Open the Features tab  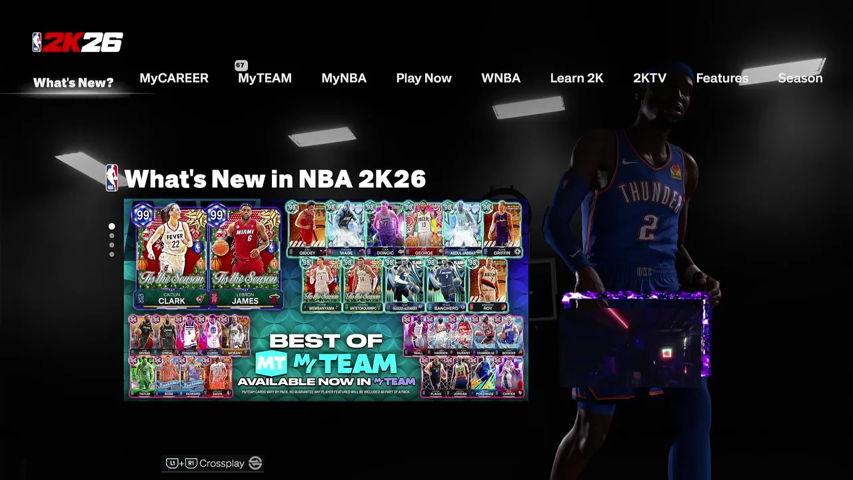(722, 78)
